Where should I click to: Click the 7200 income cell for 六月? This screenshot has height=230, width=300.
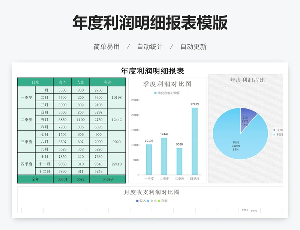62,127
